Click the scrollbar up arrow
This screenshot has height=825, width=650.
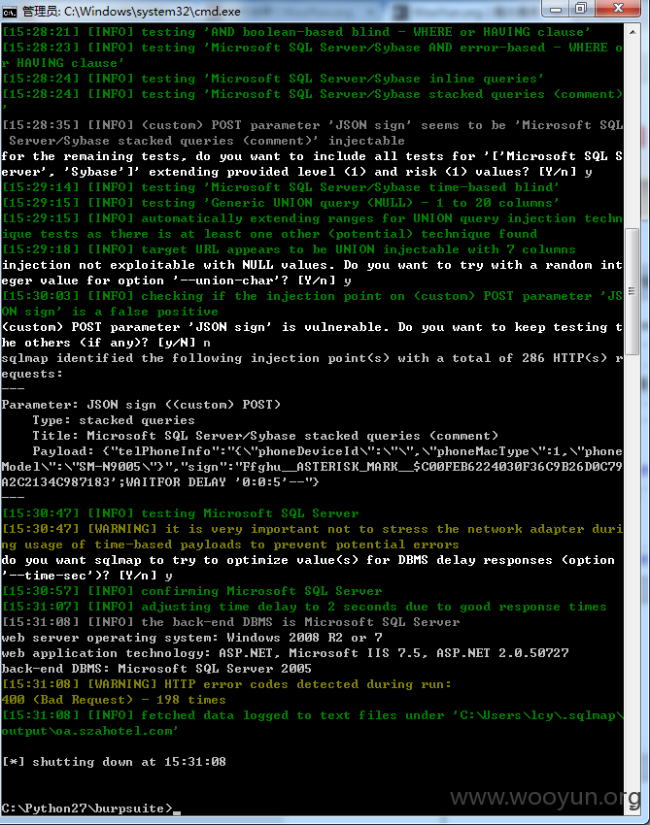633,32
